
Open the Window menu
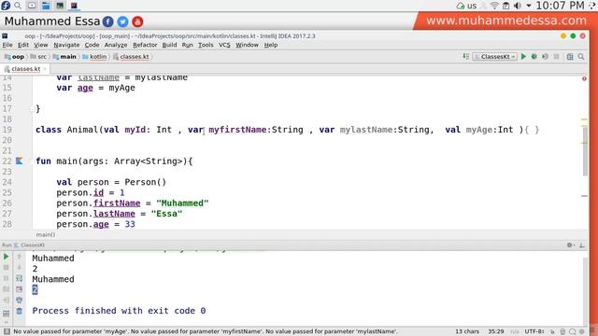click(x=247, y=45)
